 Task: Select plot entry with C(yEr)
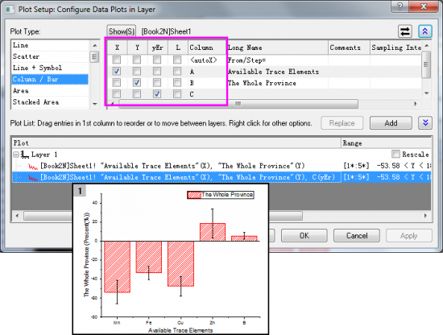(221, 177)
